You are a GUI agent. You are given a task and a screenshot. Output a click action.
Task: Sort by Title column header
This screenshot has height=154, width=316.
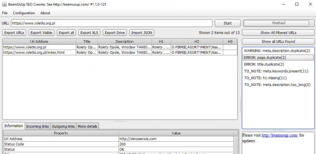(87, 41)
